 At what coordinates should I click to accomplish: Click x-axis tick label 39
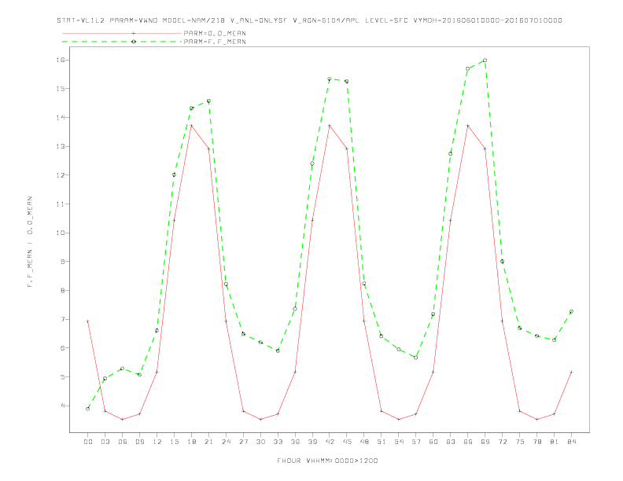[x=312, y=442]
